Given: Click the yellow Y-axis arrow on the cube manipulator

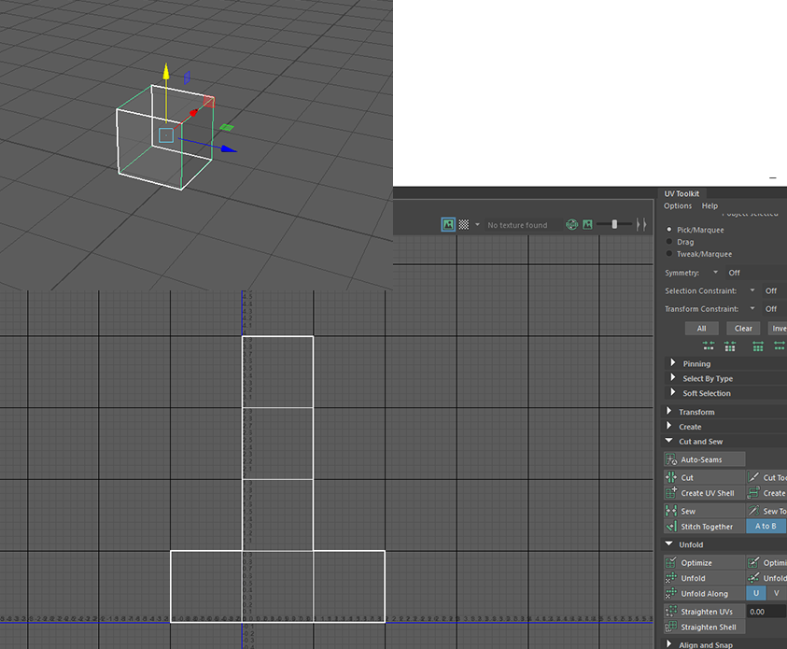Looking at the screenshot, I should pyautogui.click(x=165, y=71).
